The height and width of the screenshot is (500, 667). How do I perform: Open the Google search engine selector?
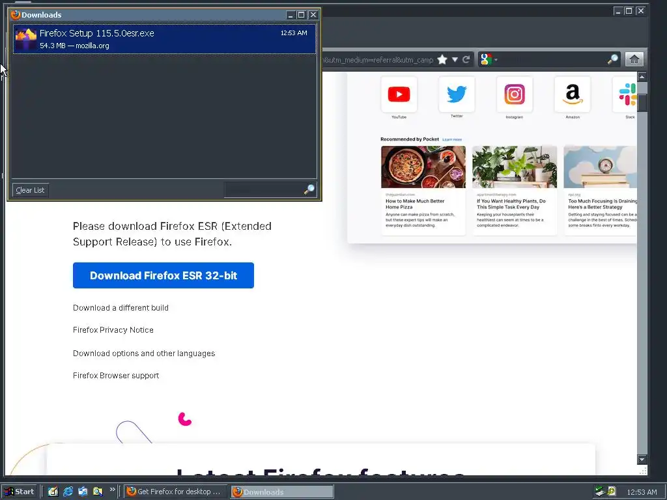click(x=489, y=59)
